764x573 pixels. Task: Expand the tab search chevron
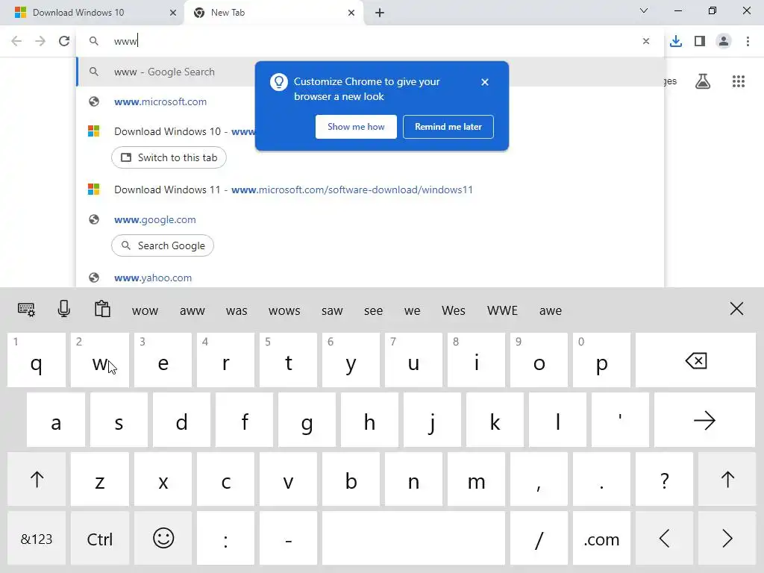click(x=644, y=10)
